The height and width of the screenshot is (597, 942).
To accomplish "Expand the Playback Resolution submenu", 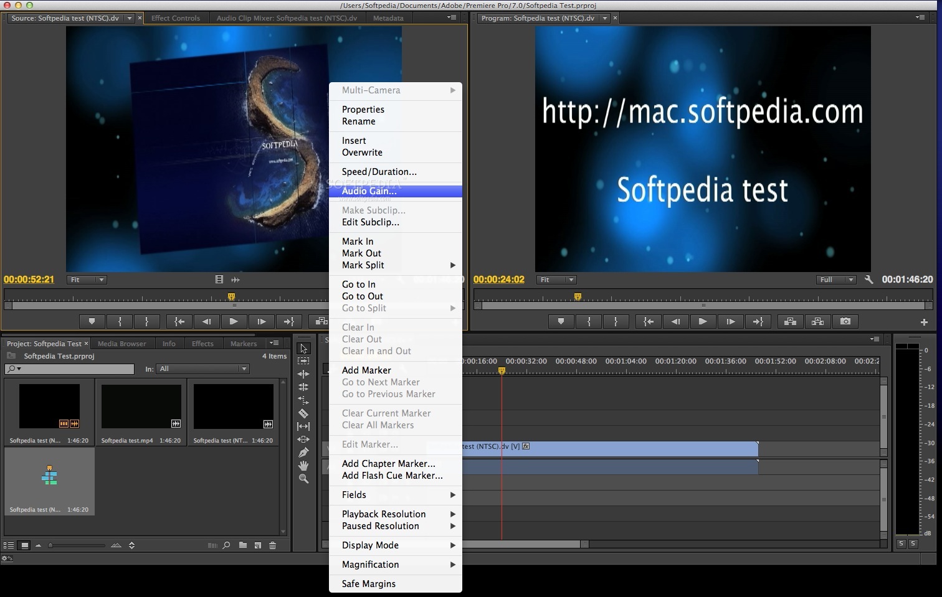I will (396, 514).
